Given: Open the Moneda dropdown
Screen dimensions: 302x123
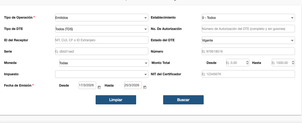Looking at the screenshot, I should coord(104,63).
